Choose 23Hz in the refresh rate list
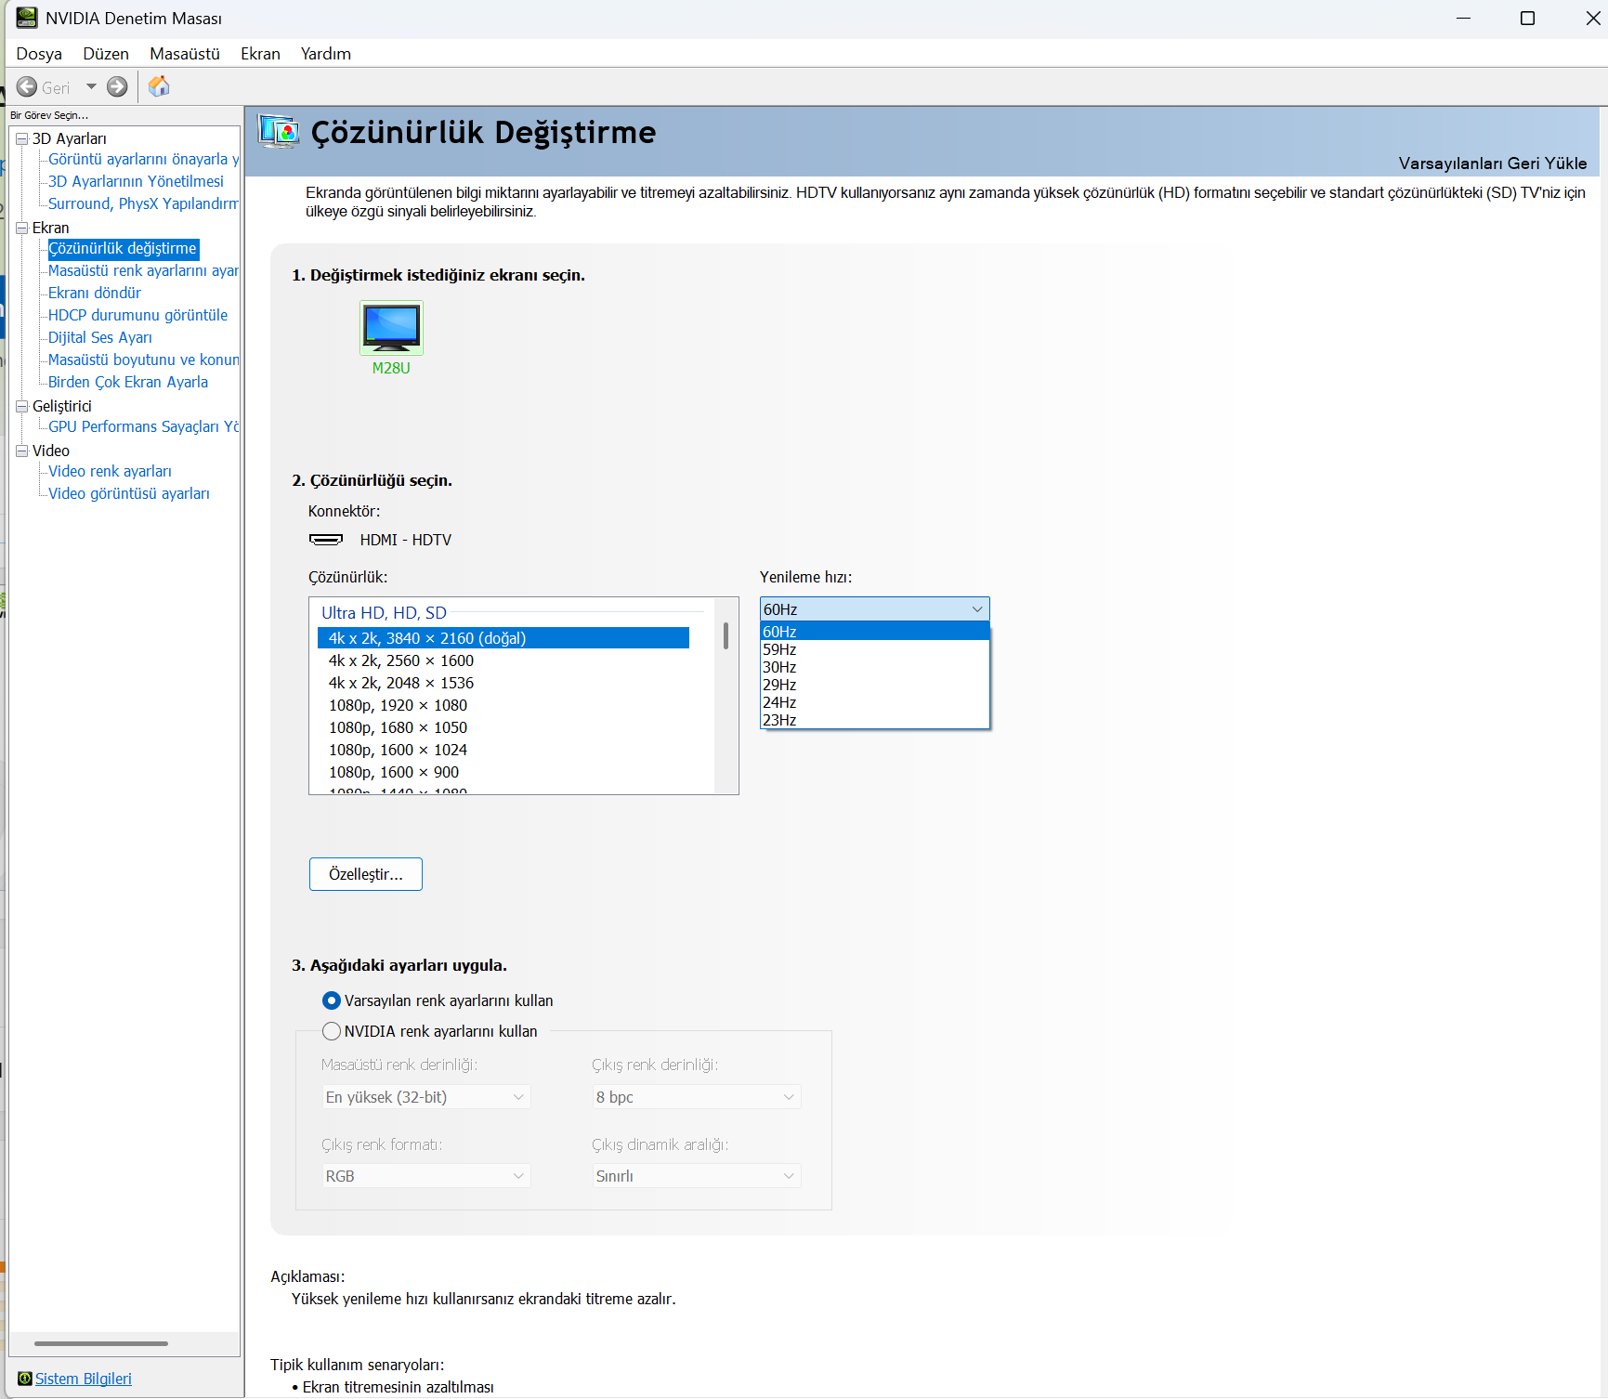Screen dimensions: 1608x1399 coord(874,720)
